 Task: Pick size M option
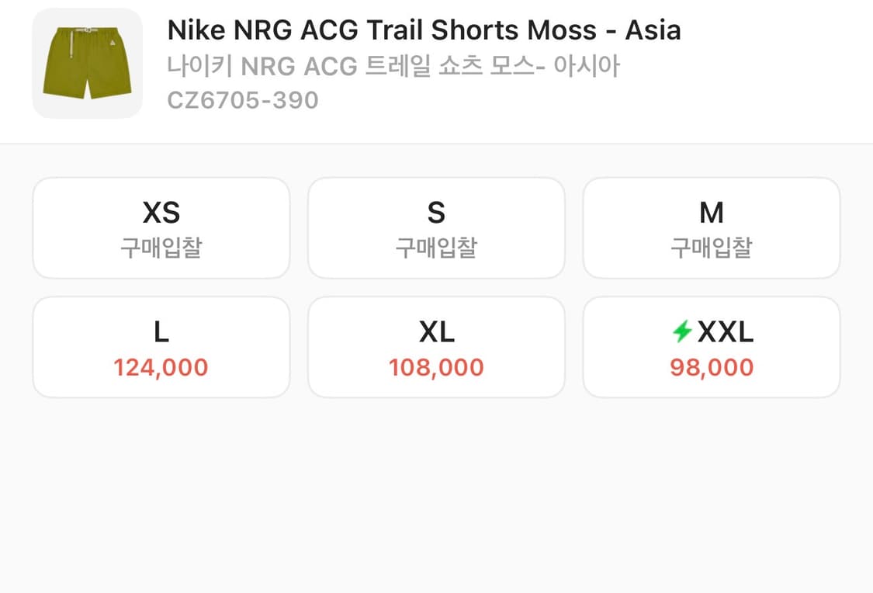[x=711, y=227]
